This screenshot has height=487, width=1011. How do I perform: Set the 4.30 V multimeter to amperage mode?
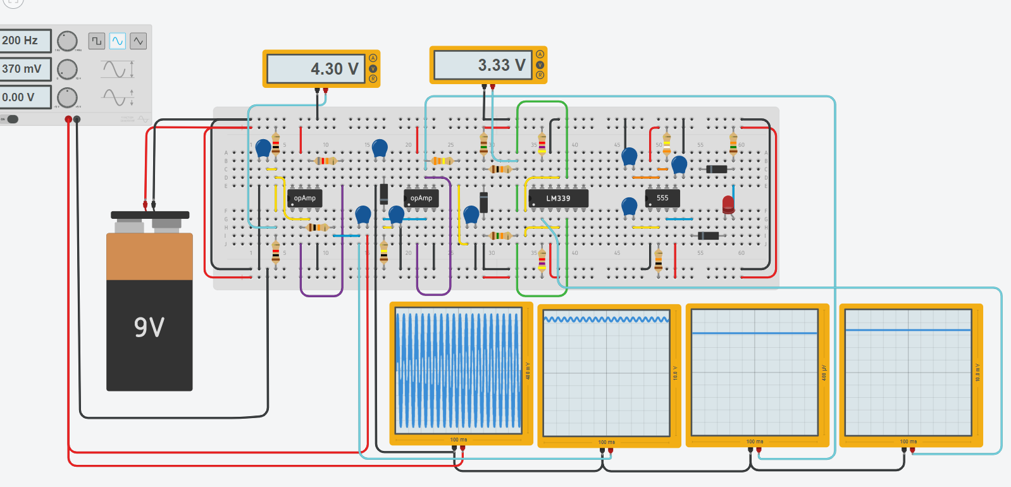373,58
